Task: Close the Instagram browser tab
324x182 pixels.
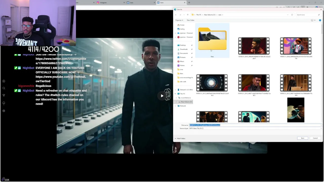Action: 124,3
